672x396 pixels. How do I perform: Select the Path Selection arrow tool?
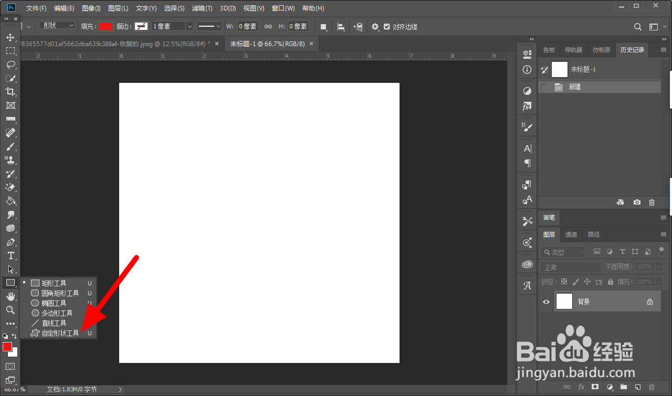10,269
